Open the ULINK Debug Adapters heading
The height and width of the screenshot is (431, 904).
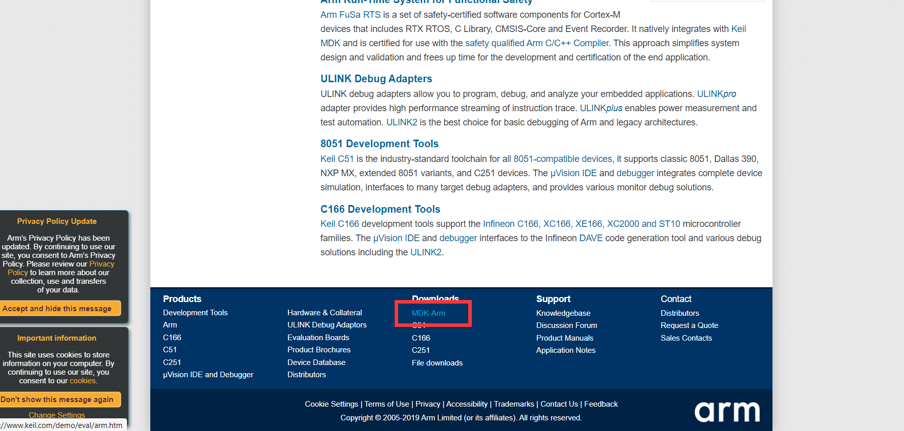pos(376,79)
